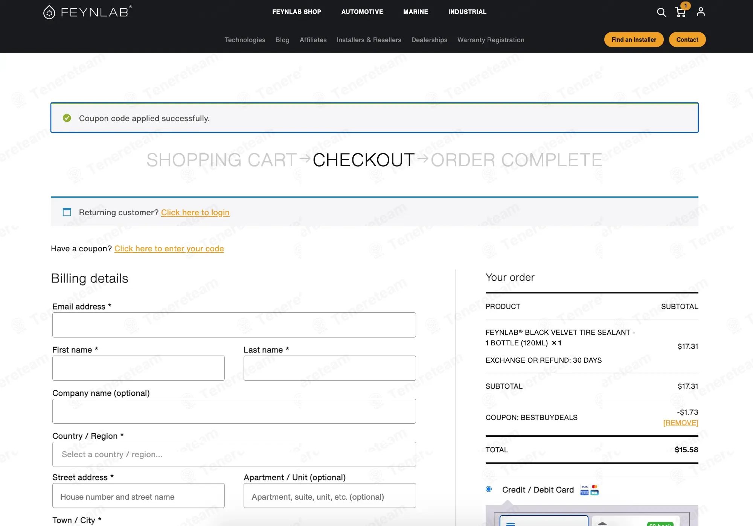Click the Find an Installer button
753x526 pixels.
click(634, 40)
